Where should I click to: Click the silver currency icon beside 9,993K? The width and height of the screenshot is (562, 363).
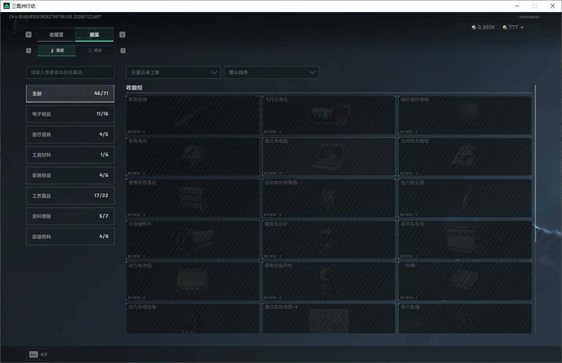(x=474, y=28)
